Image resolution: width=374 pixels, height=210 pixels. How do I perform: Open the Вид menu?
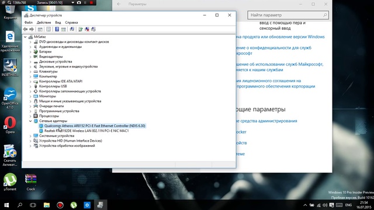(58, 22)
